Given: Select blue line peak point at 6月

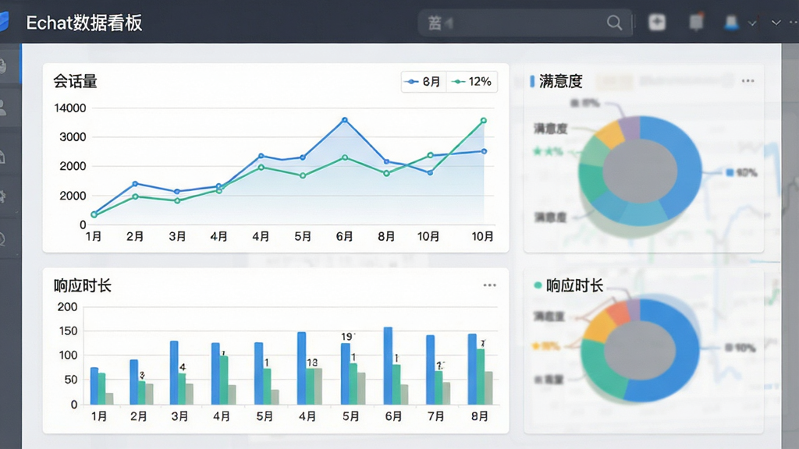Looking at the screenshot, I should [x=345, y=120].
